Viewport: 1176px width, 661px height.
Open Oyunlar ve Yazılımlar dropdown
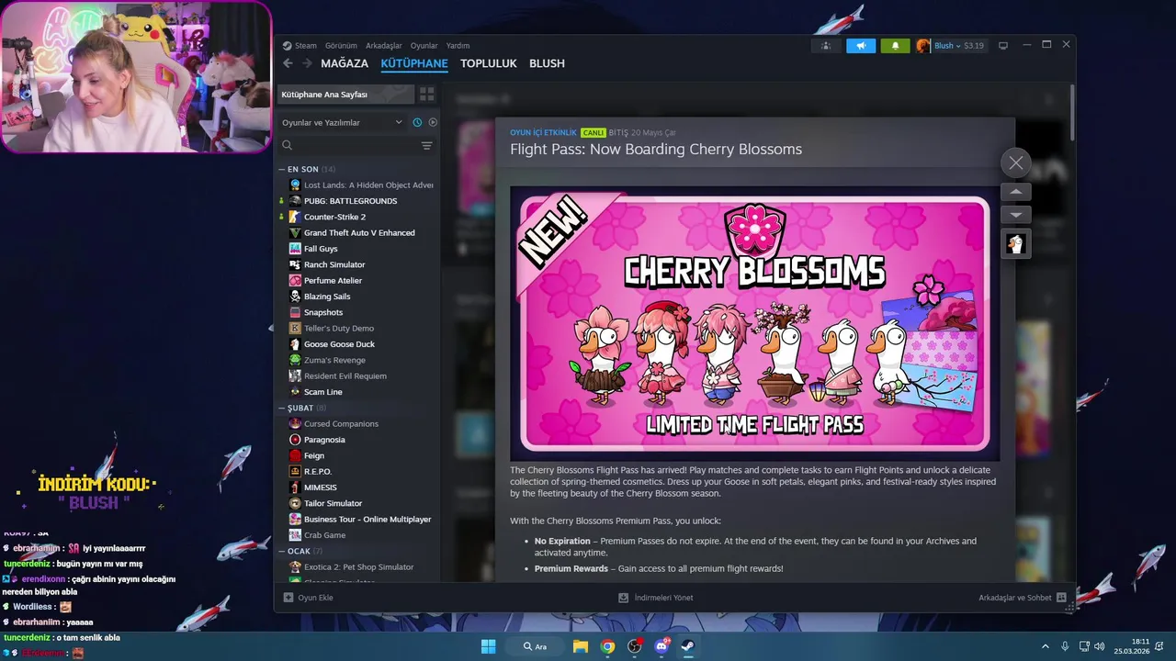point(342,122)
